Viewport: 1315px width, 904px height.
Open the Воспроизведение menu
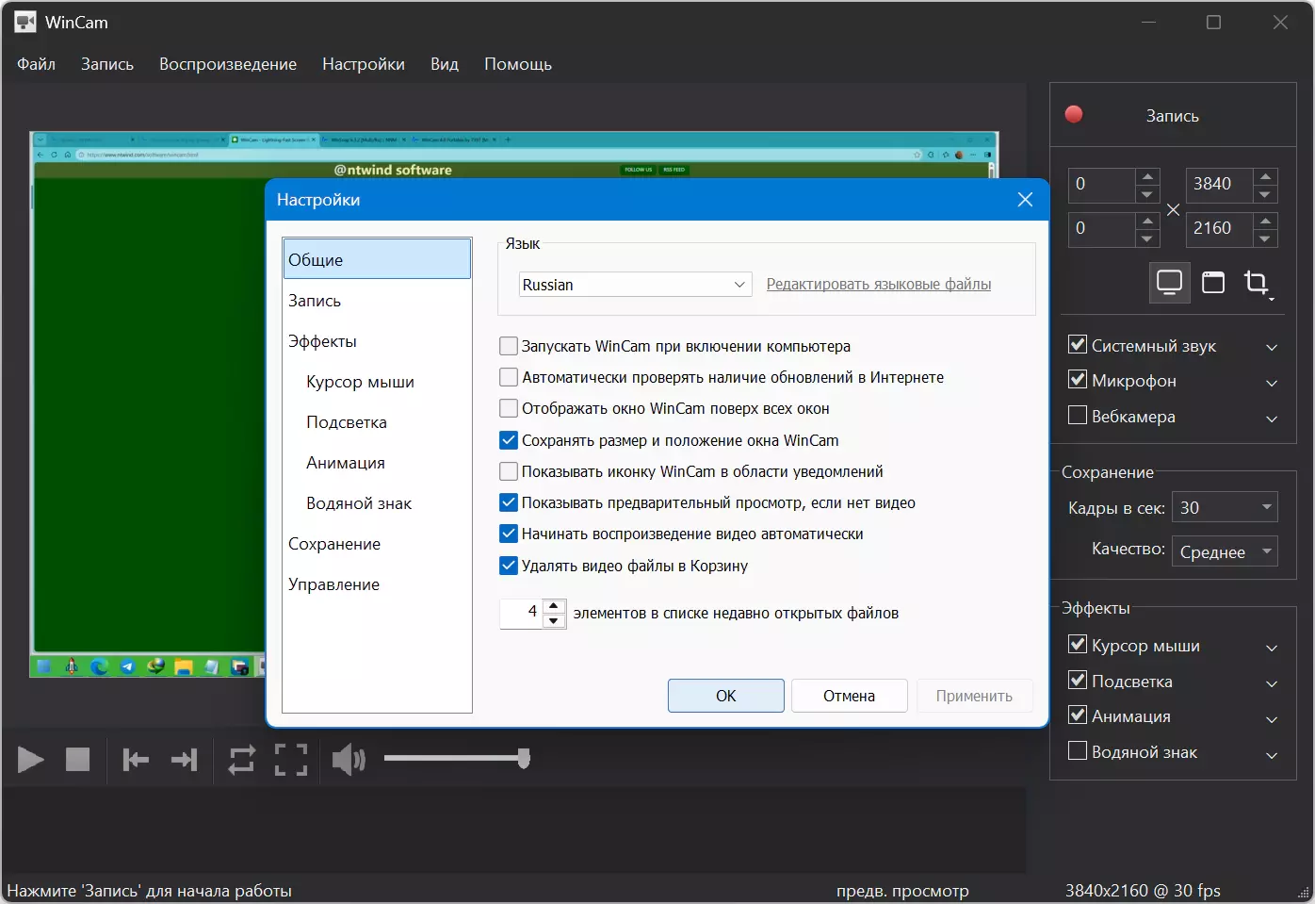click(228, 64)
